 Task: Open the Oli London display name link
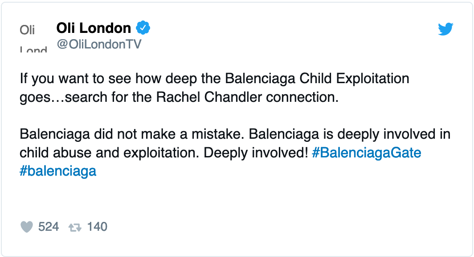[x=94, y=28]
